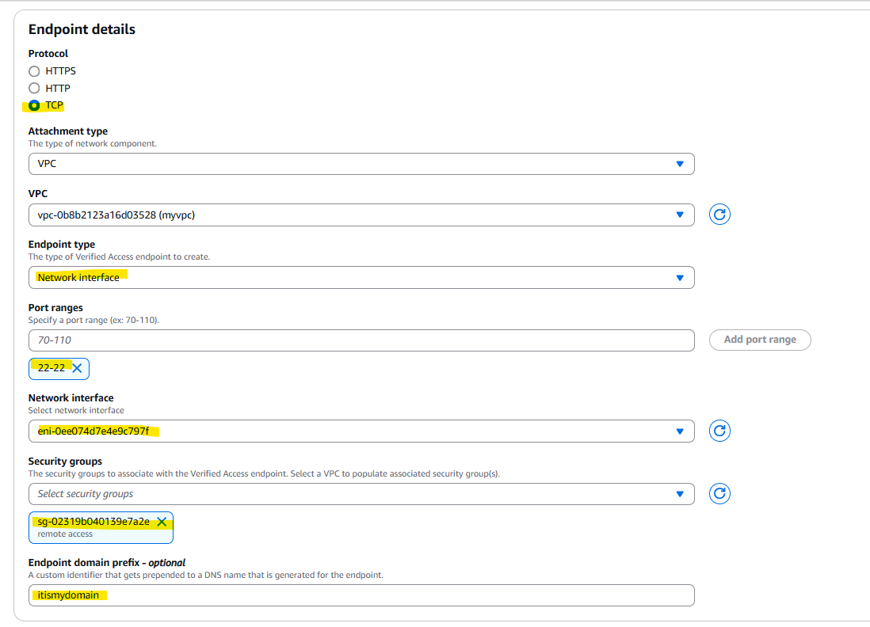The image size is (870, 627).
Task: Click the Endpoint domain prefix field
Action: click(361, 595)
